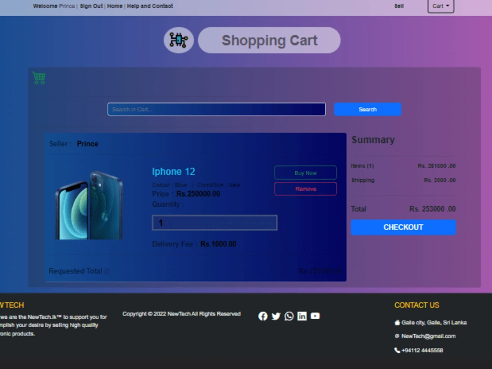Screen dimensions: 492x369
Task: Open the Twitter icon in footer
Action: tap(276, 316)
